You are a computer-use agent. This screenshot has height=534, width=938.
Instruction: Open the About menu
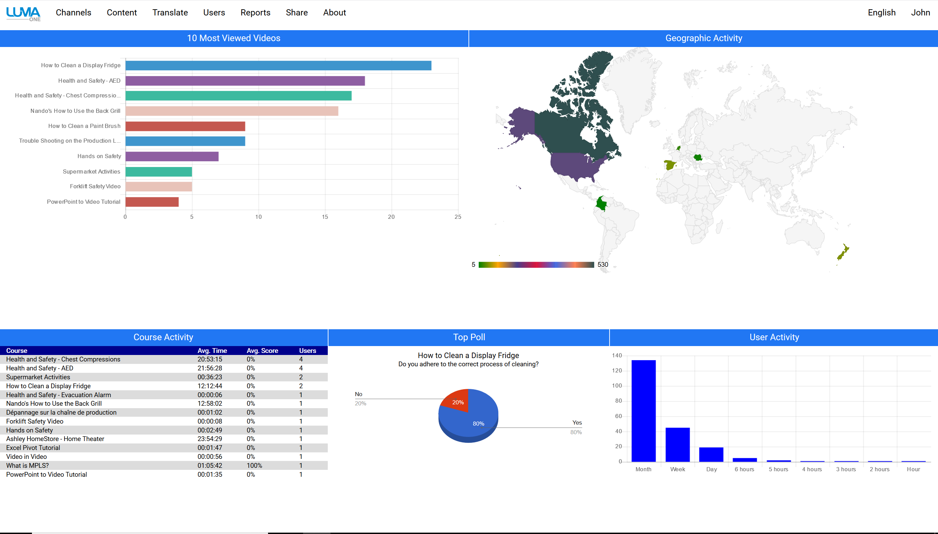coord(334,12)
